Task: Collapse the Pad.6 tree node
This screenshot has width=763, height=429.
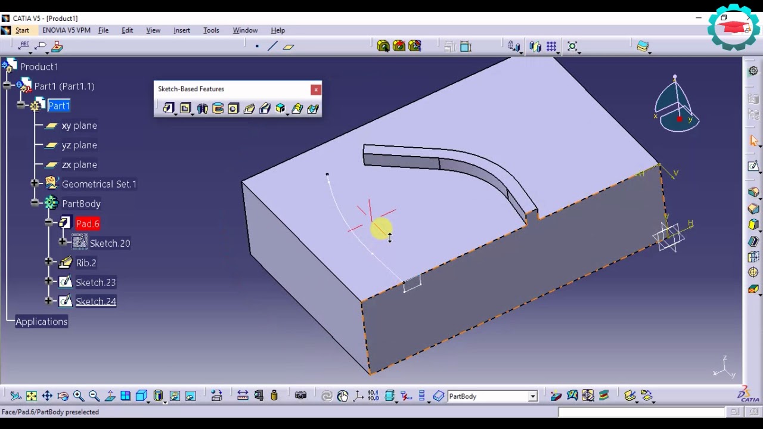Action: click(x=49, y=223)
